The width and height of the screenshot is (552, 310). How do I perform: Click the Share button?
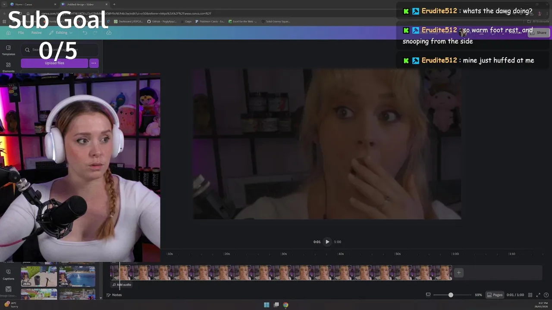tap(539, 33)
